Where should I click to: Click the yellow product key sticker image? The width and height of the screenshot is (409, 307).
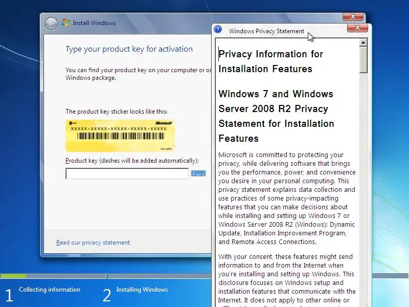(120, 136)
